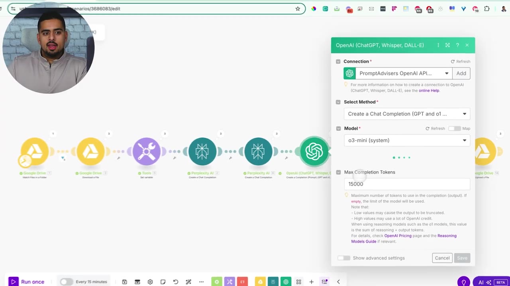Click the Add connection button
This screenshot has width=510, height=286.
[x=461, y=73]
